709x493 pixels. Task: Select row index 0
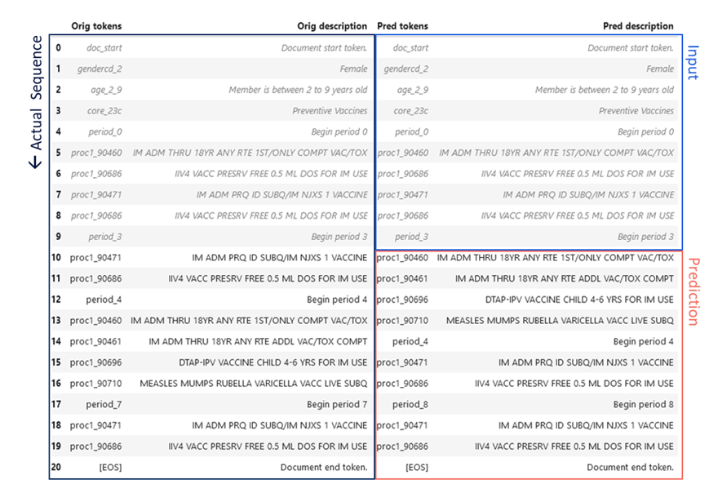tap(58, 48)
